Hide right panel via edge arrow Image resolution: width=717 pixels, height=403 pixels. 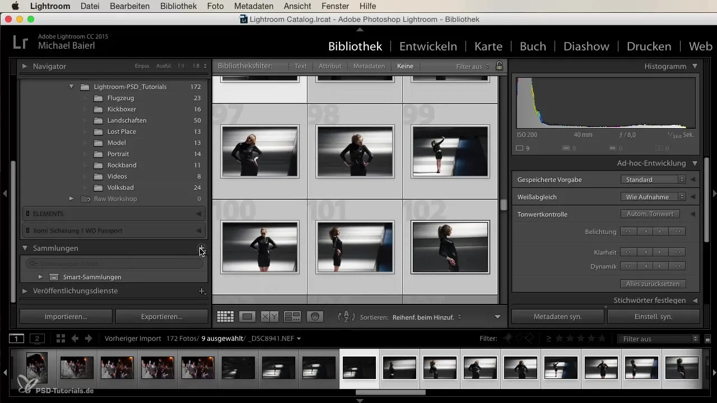click(x=714, y=194)
